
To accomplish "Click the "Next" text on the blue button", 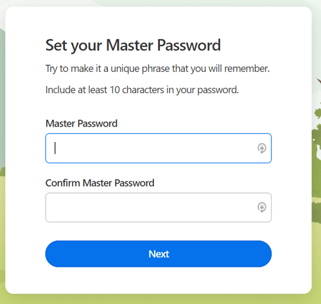I will [x=159, y=254].
